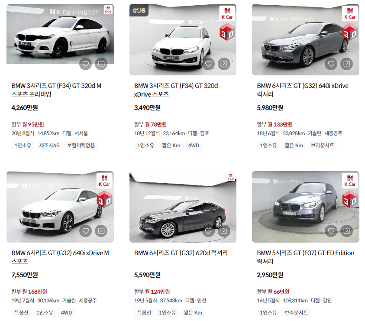Click the 4,260만원 price
The width and height of the screenshot is (365, 321).
(x=25, y=108)
